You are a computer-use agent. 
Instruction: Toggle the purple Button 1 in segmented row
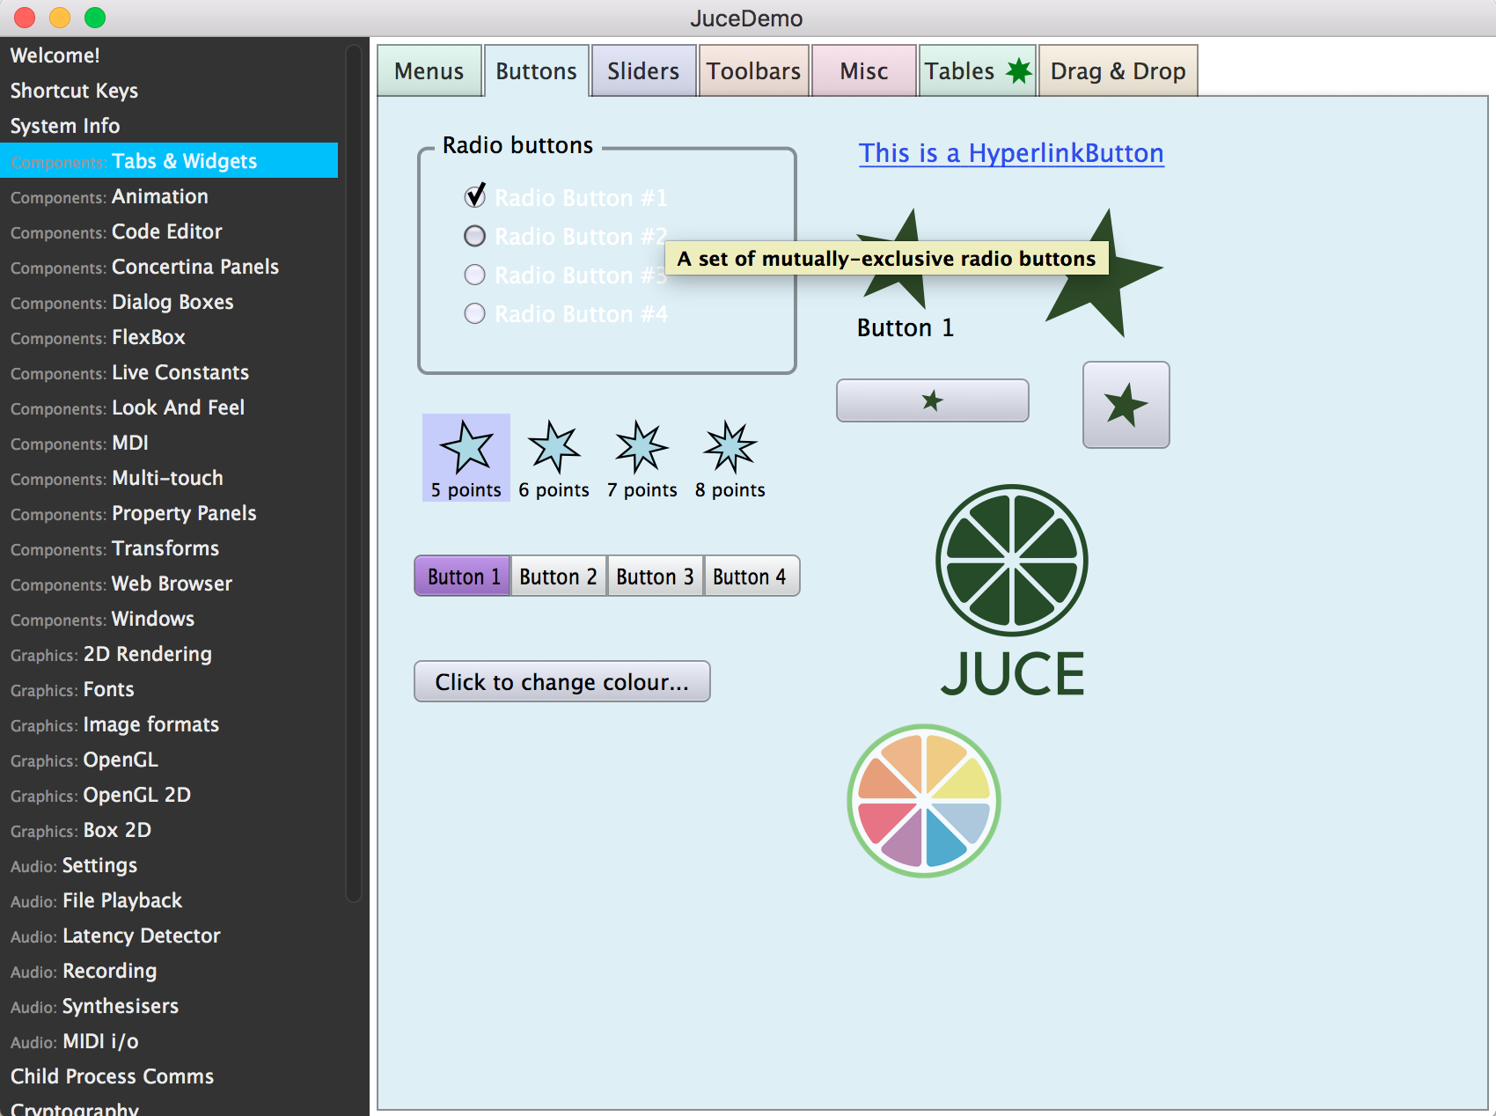click(x=463, y=576)
